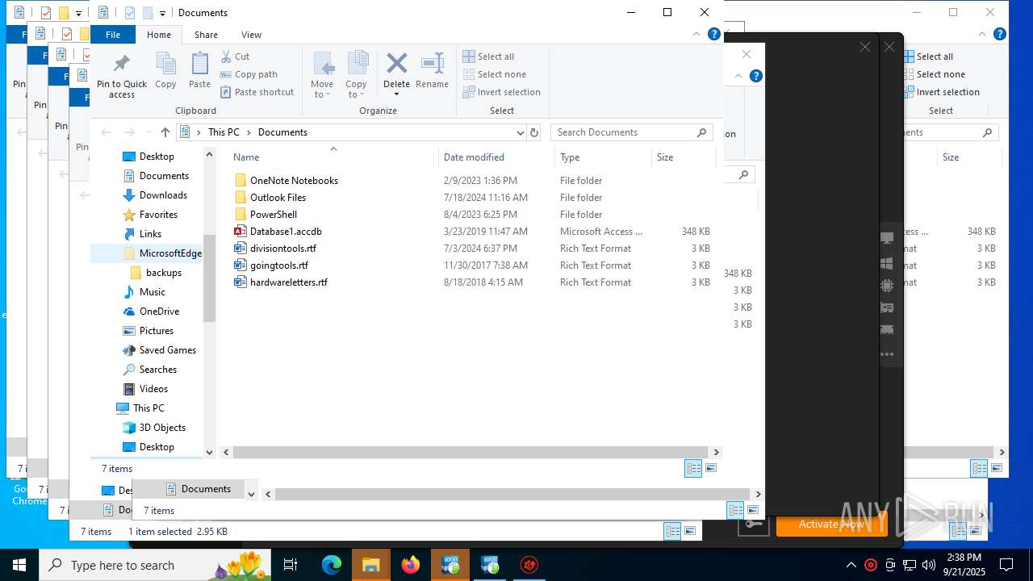The image size is (1033, 581).
Task: Click the navigation pane vertical scrollbar
Action: (210, 278)
